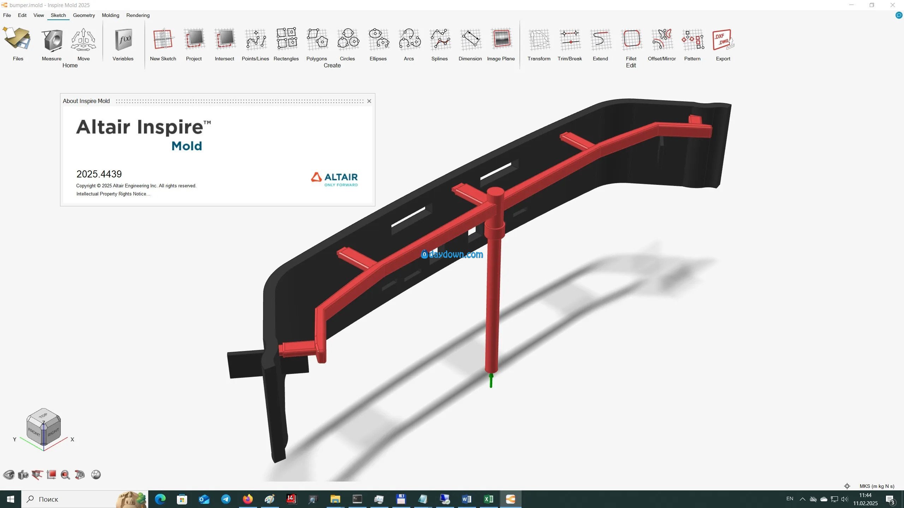Click the MKS (m kg N s) units selector
This screenshot has width=904, height=508.
pyautogui.click(x=877, y=486)
